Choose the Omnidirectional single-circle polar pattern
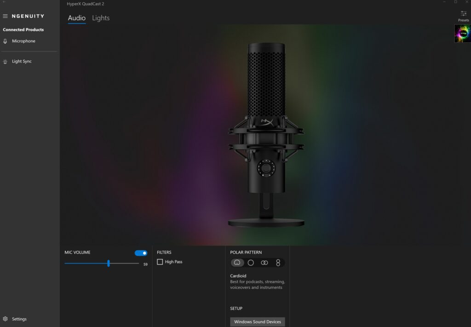Viewport: 471px width, 327px height. click(x=251, y=263)
